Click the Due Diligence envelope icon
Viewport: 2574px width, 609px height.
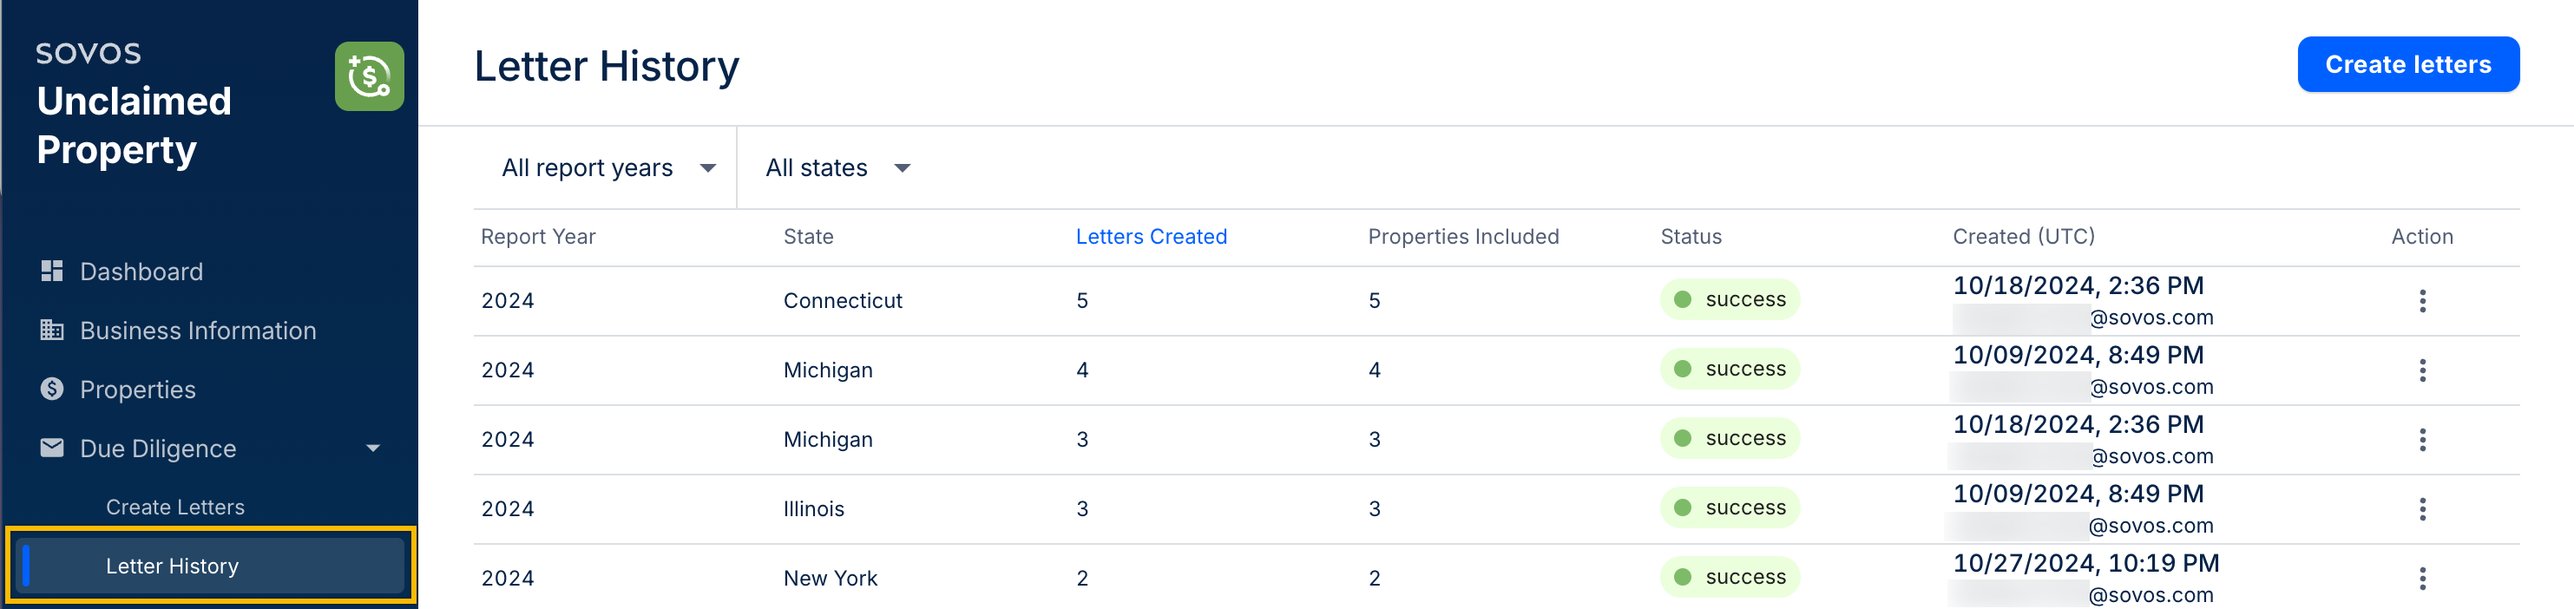click(52, 448)
